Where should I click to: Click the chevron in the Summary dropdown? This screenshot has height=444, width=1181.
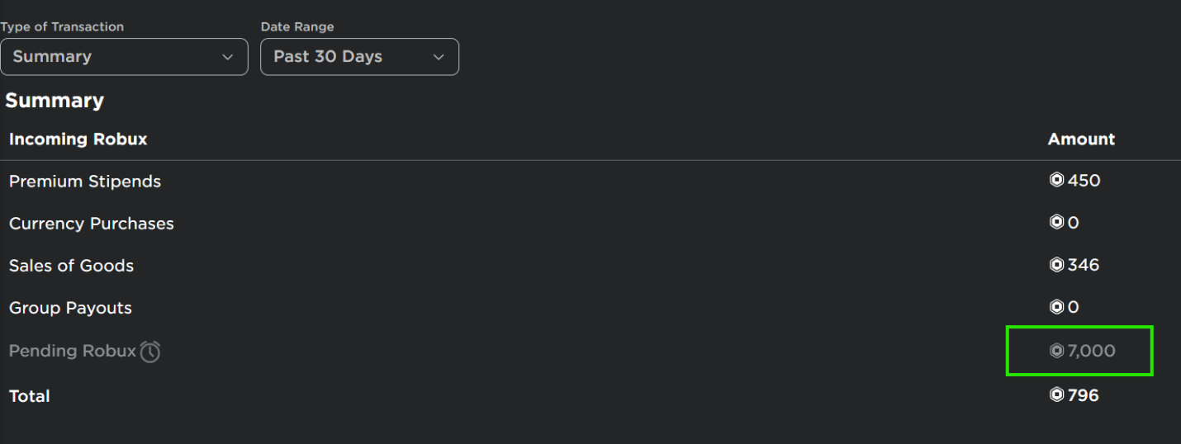click(x=228, y=57)
